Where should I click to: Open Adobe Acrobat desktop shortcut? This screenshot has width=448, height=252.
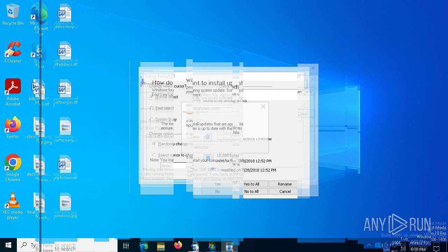(x=13, y=92)
